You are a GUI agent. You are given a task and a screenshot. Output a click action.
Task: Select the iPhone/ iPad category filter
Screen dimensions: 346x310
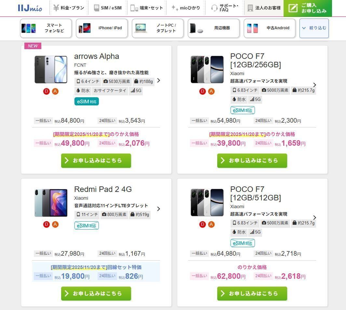102,28
